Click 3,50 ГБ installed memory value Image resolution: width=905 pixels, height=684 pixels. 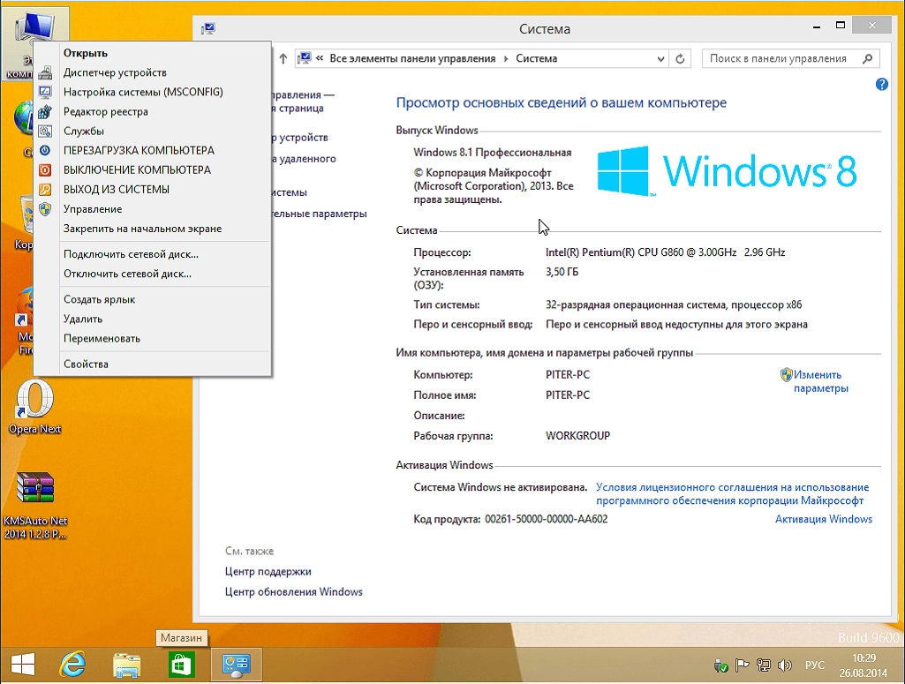[562, 272]
